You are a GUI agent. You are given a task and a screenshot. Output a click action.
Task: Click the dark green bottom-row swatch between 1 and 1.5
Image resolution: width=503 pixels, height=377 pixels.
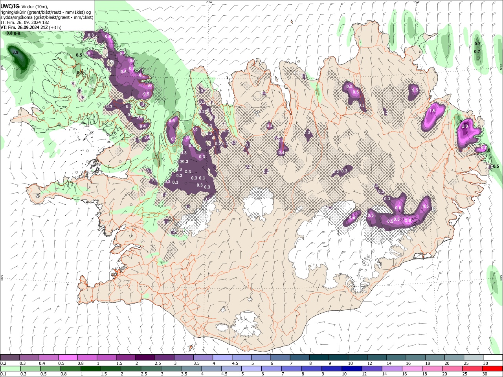point(91,368)
